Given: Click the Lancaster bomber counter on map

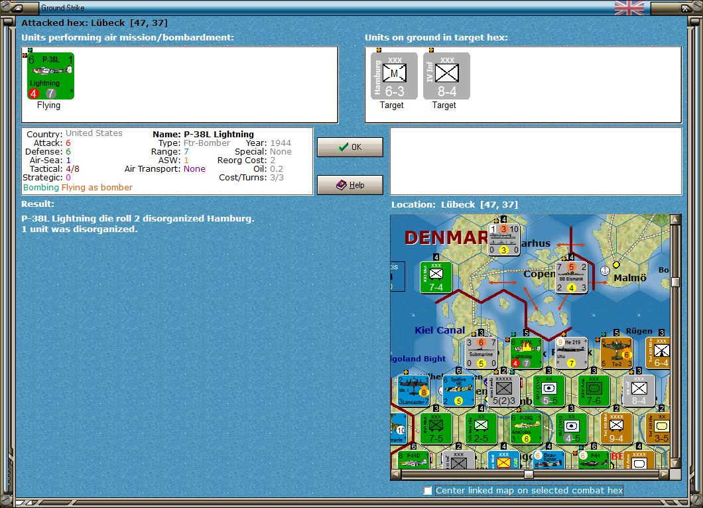Looking at the screenshot, I should 413,391.
